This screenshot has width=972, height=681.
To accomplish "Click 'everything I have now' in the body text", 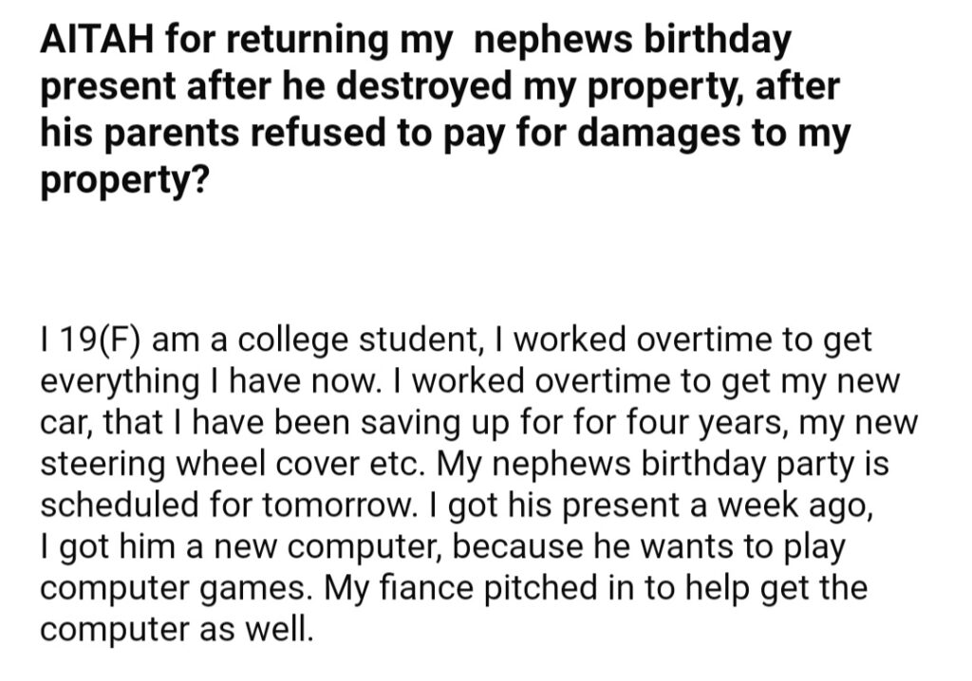I will (209, 381).
